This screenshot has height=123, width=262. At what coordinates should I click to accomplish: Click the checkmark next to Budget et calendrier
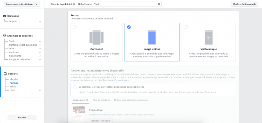tap(40, 59)
